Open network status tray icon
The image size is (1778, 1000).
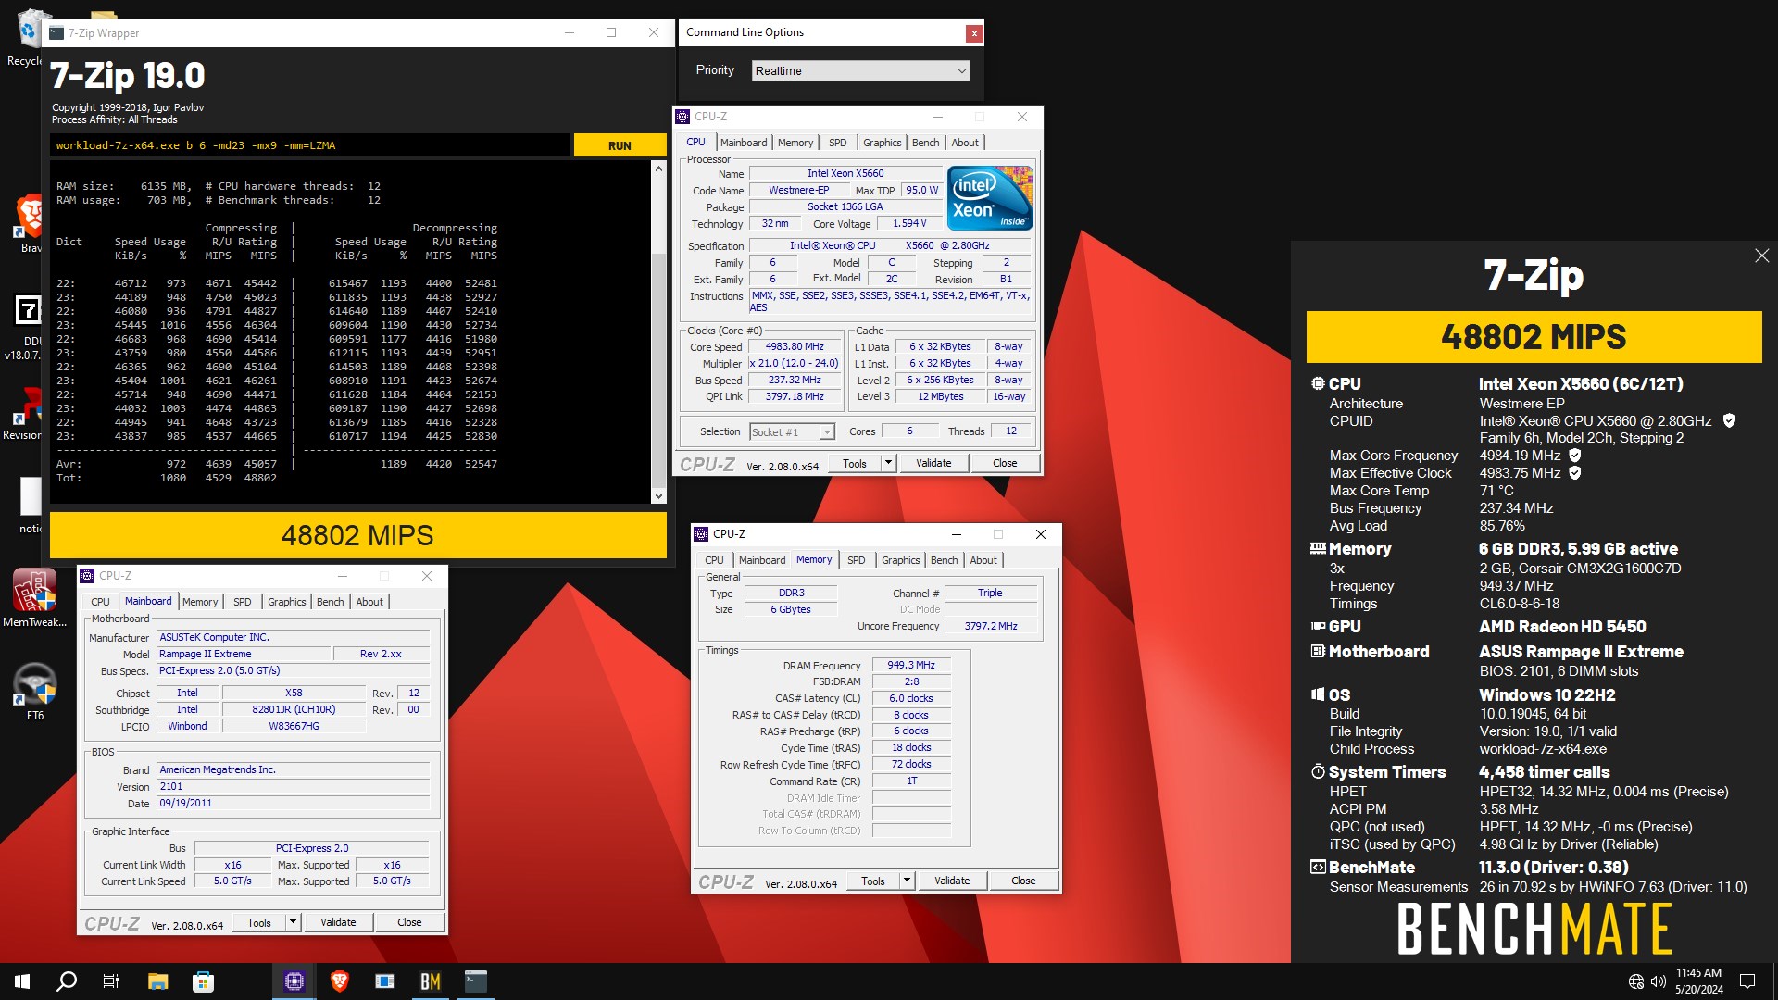click(1635, 981)
